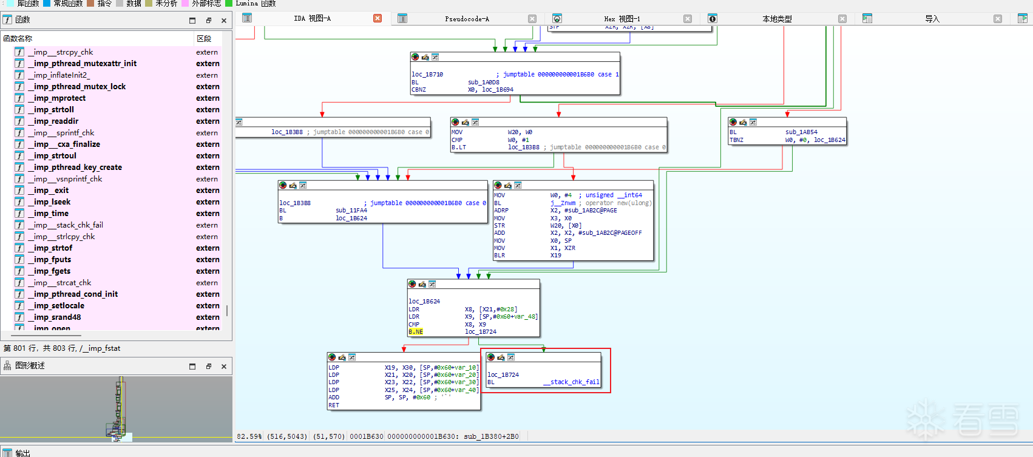Click the group icon on the MOV W20, W0 node
Screen dimensions: 1033x457
tap(475, 122)
